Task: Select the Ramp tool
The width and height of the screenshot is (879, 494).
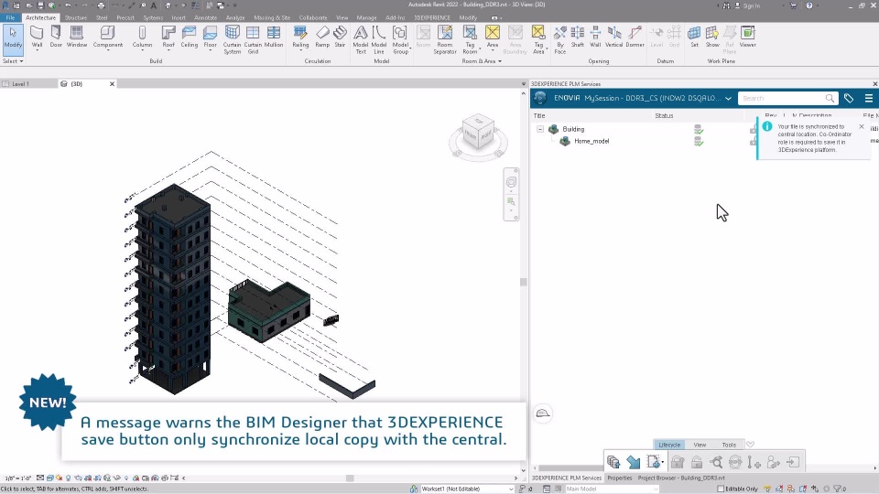Action: pyautogui.click(x=322, y=37)
